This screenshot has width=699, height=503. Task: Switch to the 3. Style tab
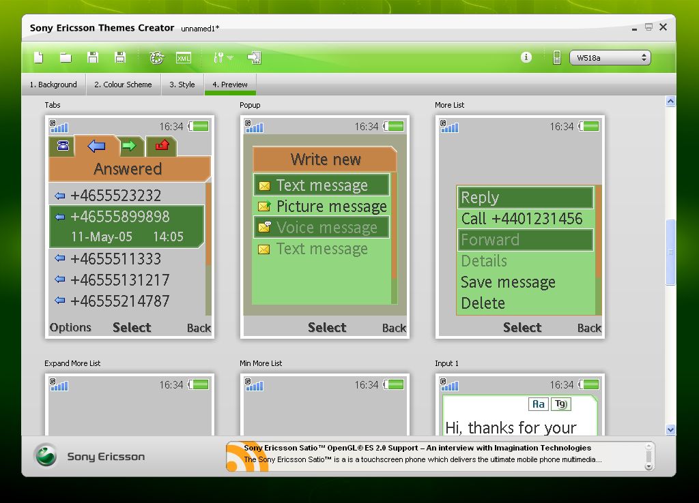click(182, 85)
